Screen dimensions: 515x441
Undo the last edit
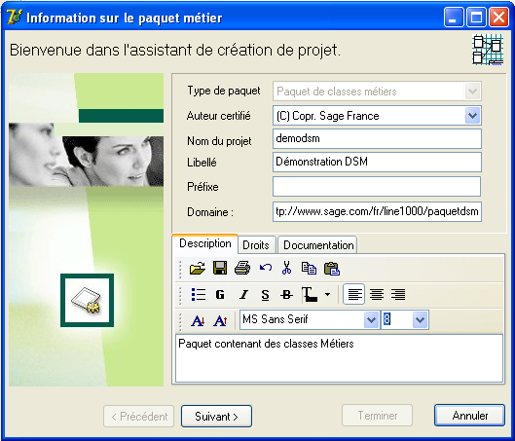pyautogui.click(x=266, y=268)
